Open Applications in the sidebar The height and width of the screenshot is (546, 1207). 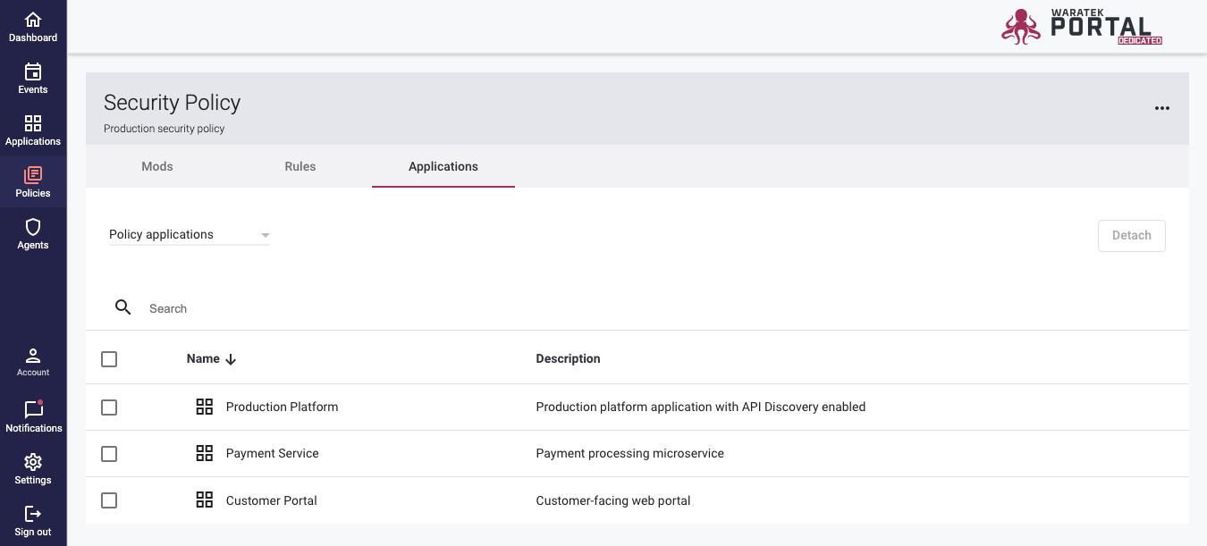coord(33,130)
